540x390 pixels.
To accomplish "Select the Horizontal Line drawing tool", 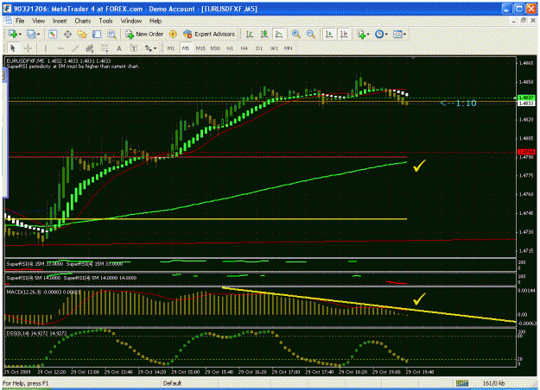I will 60,48.
